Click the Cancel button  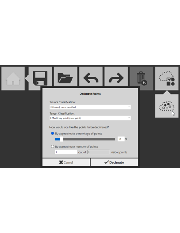66,162
